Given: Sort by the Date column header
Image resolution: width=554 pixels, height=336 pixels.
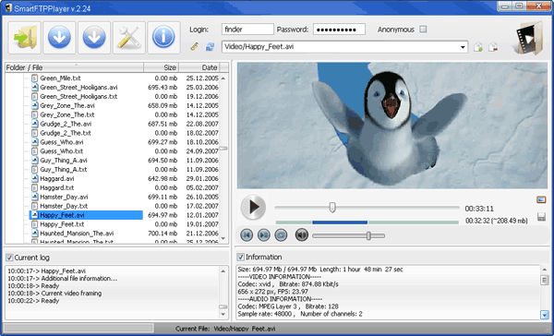Looking at the screenshot, I should pos(199,67).
